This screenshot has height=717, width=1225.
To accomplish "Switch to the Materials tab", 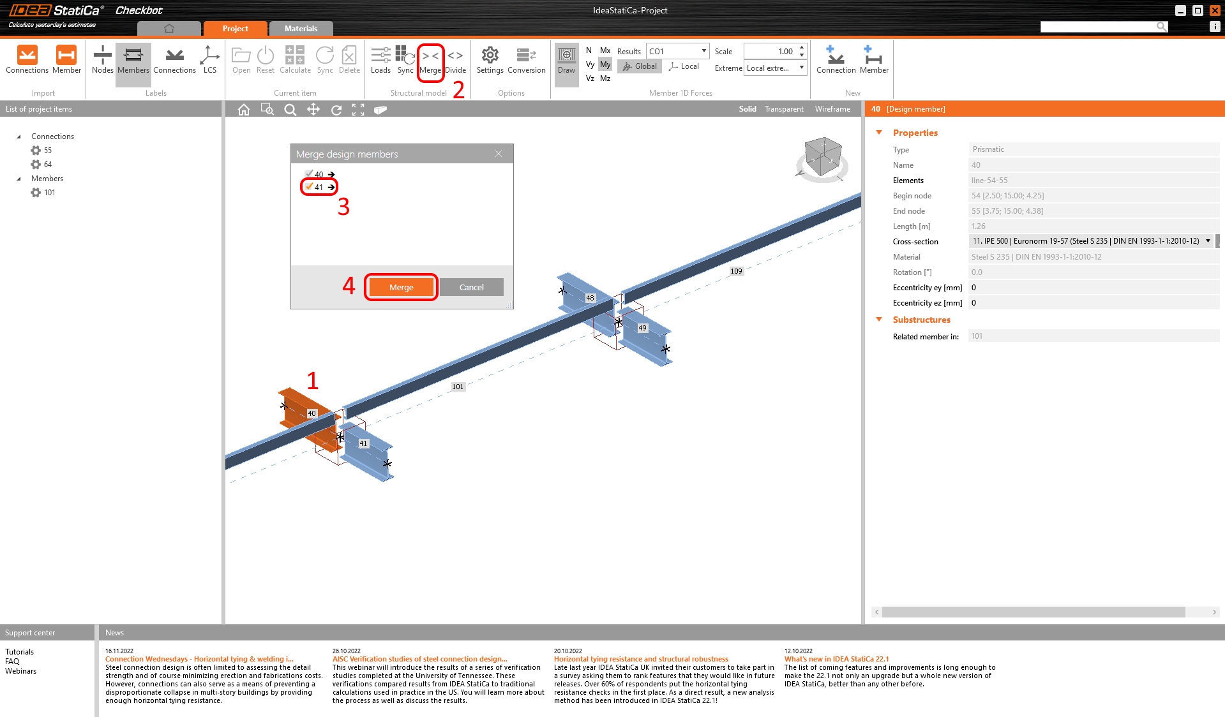I will click(301, 29).
